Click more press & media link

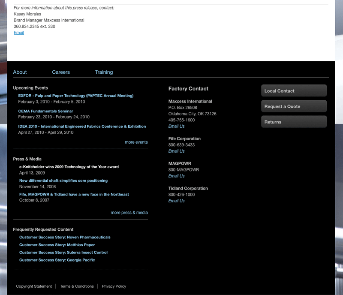[x=129, y=212]
